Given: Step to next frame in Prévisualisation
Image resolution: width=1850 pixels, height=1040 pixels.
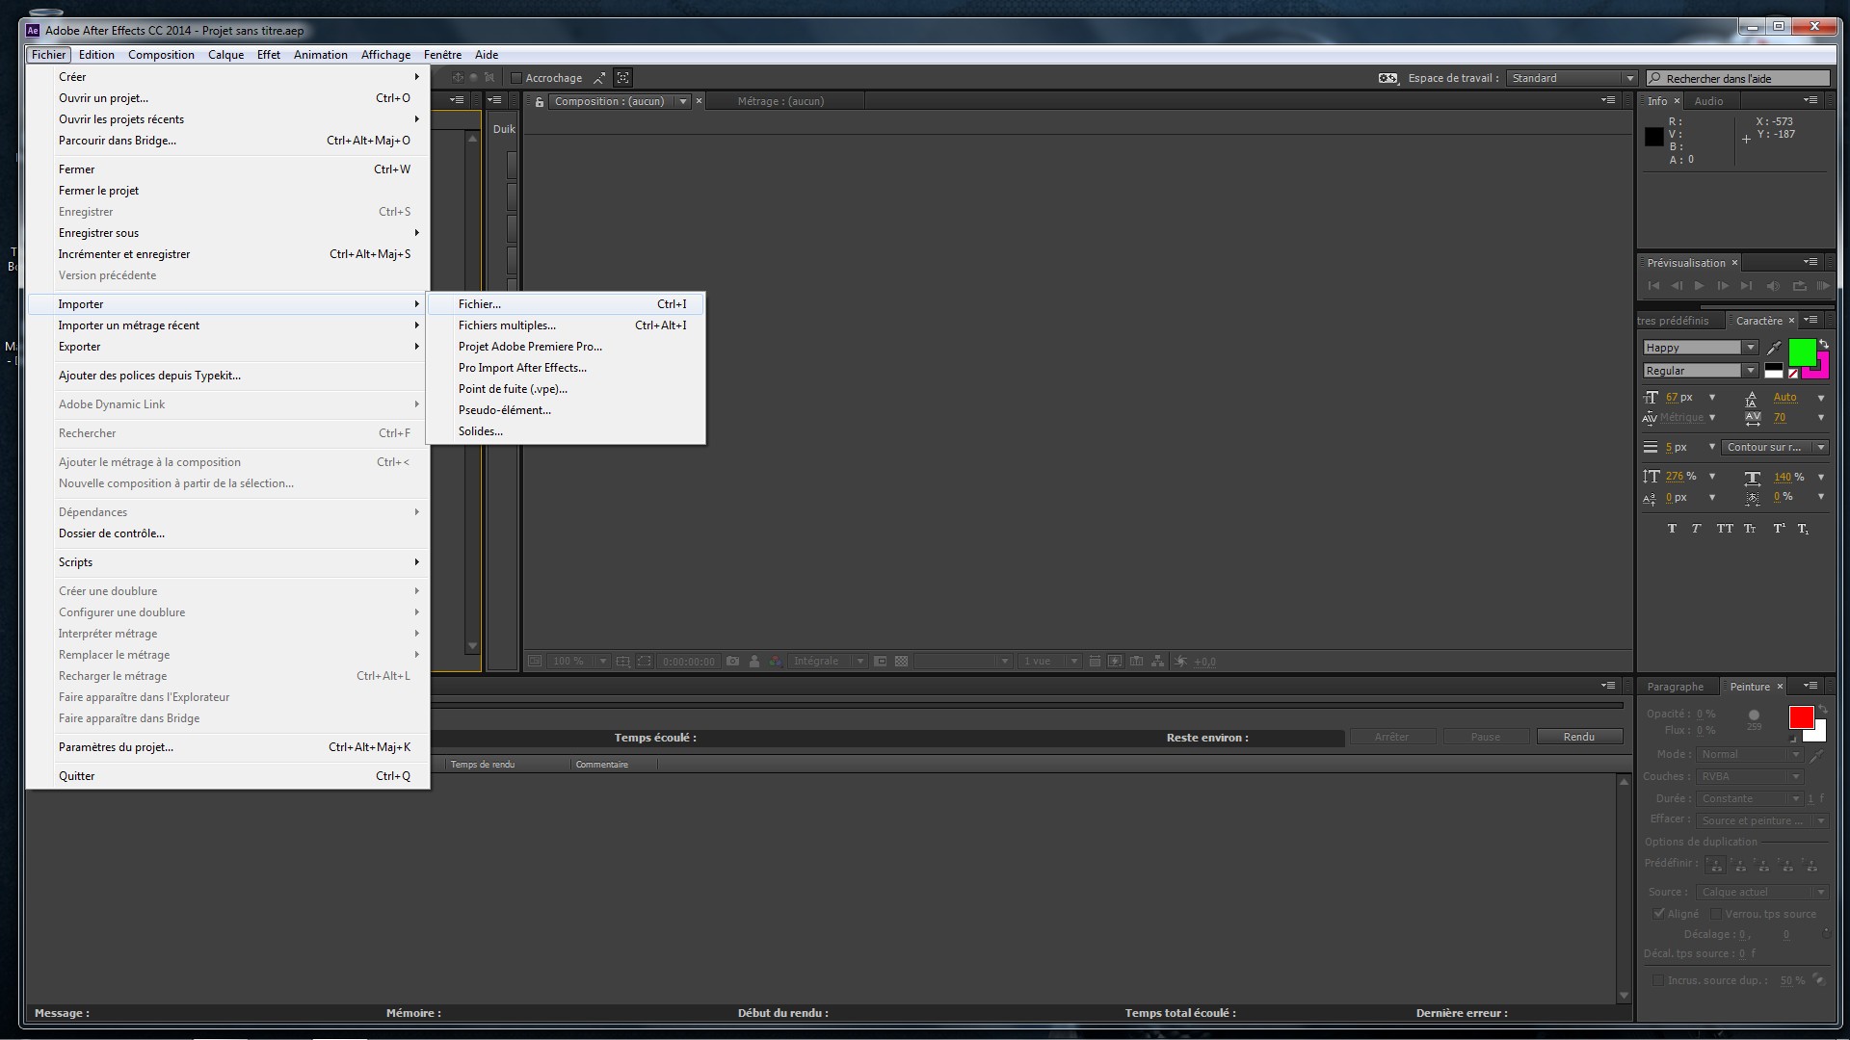Looking at the screenshot, I should [1723, 286].
